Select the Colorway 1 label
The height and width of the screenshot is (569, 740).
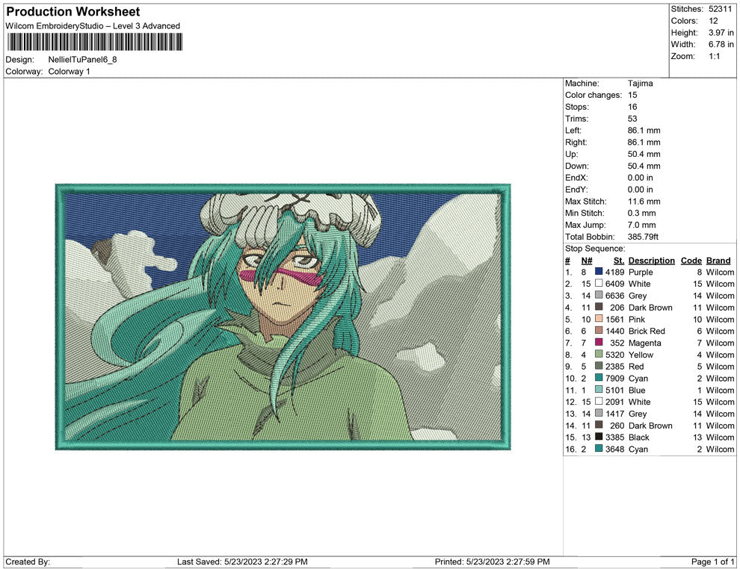[69, 72]
